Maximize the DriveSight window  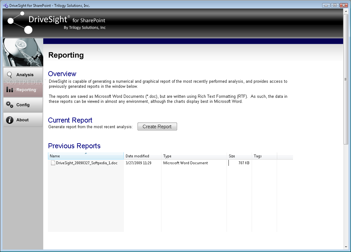[x=335, y=5]
